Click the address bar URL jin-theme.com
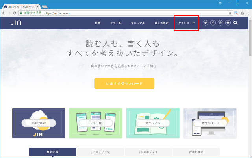The height and width of the screenshot is (158, 252). [x=58, y=13]
